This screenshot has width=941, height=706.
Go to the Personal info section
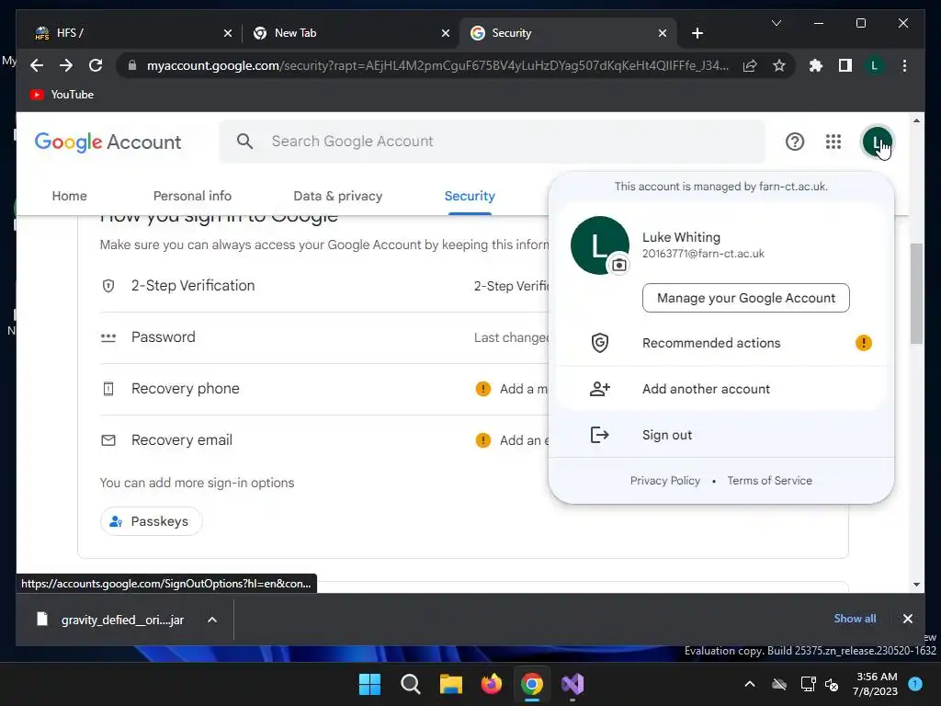click(192, 196)
